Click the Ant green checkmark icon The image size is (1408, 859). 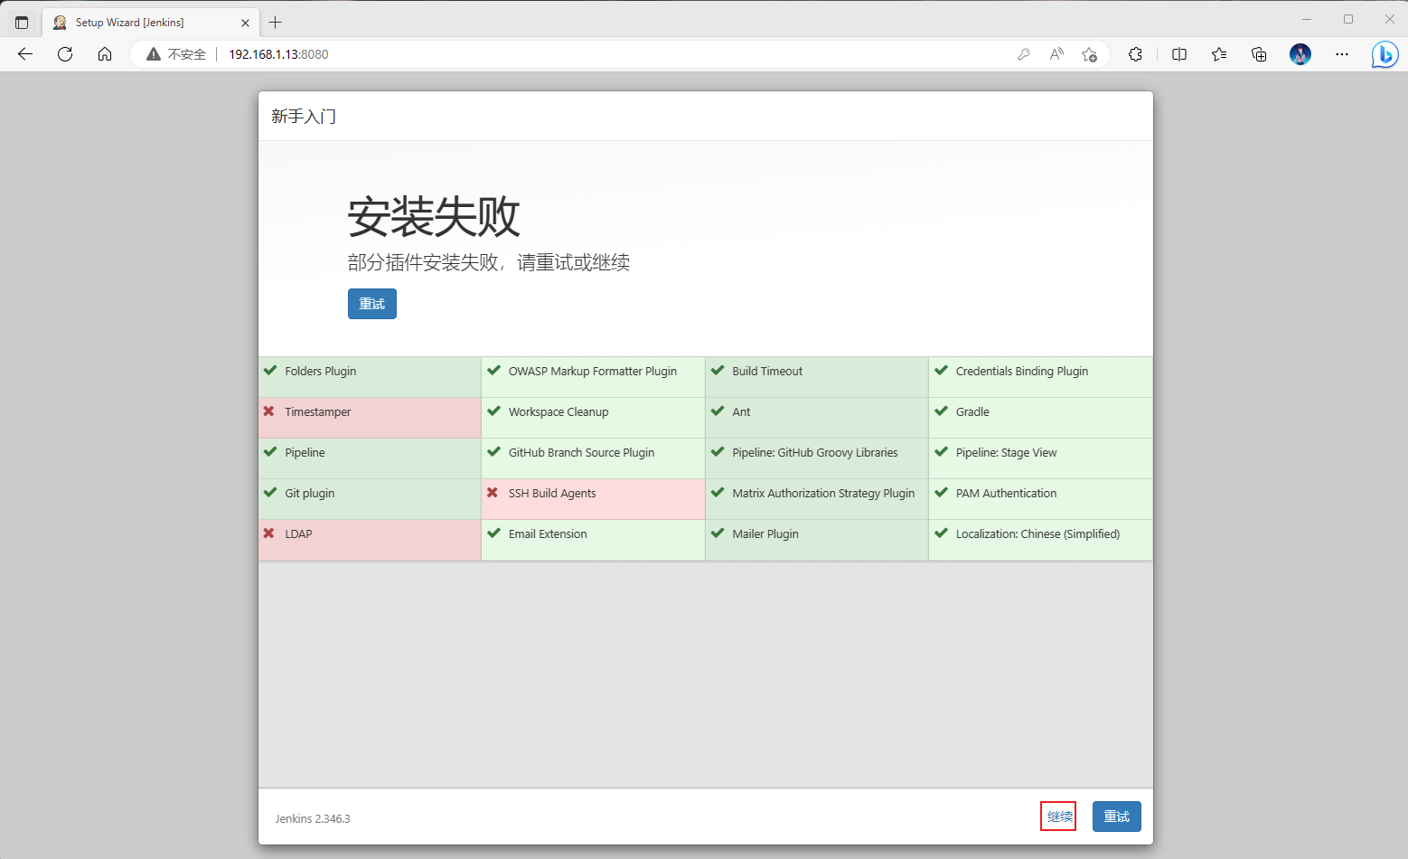click(x=718, y=411)
